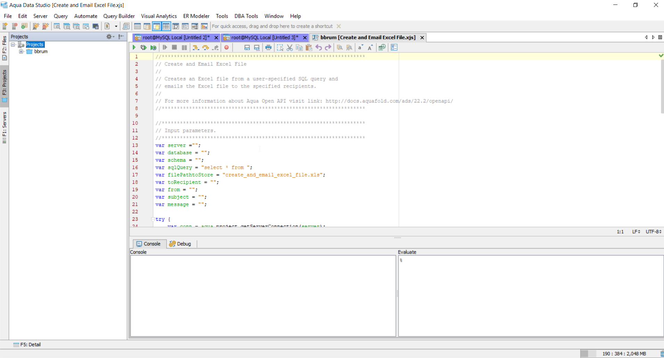Viewport: 664px width, 358px height.
Task: Click the trash can icon beside memory usage
Action: pyautogui.click(x=662, y=353)
